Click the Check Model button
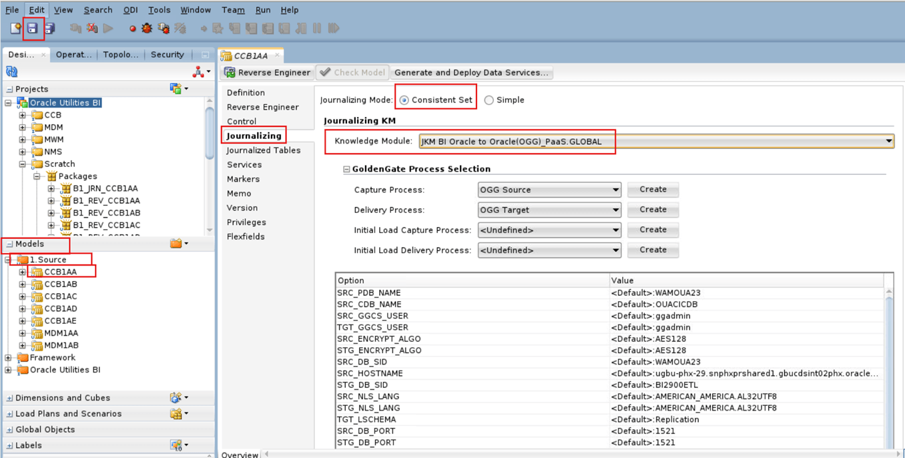This screenshot has height=458, width=905. (x=352, y=72)
